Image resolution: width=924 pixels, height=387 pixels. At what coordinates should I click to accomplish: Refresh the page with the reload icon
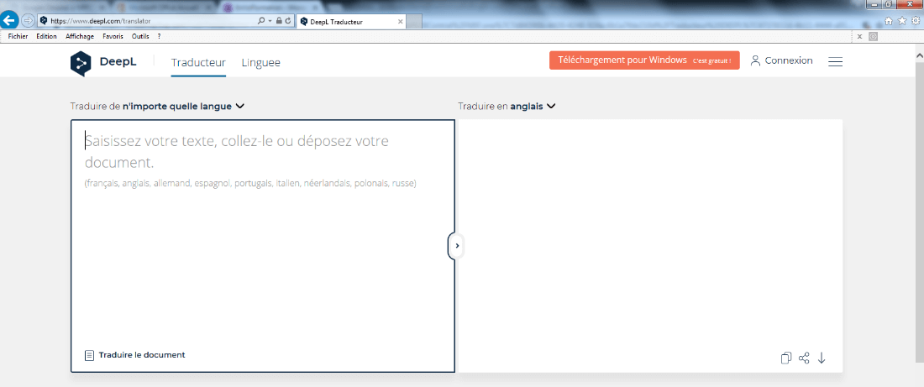287,21
